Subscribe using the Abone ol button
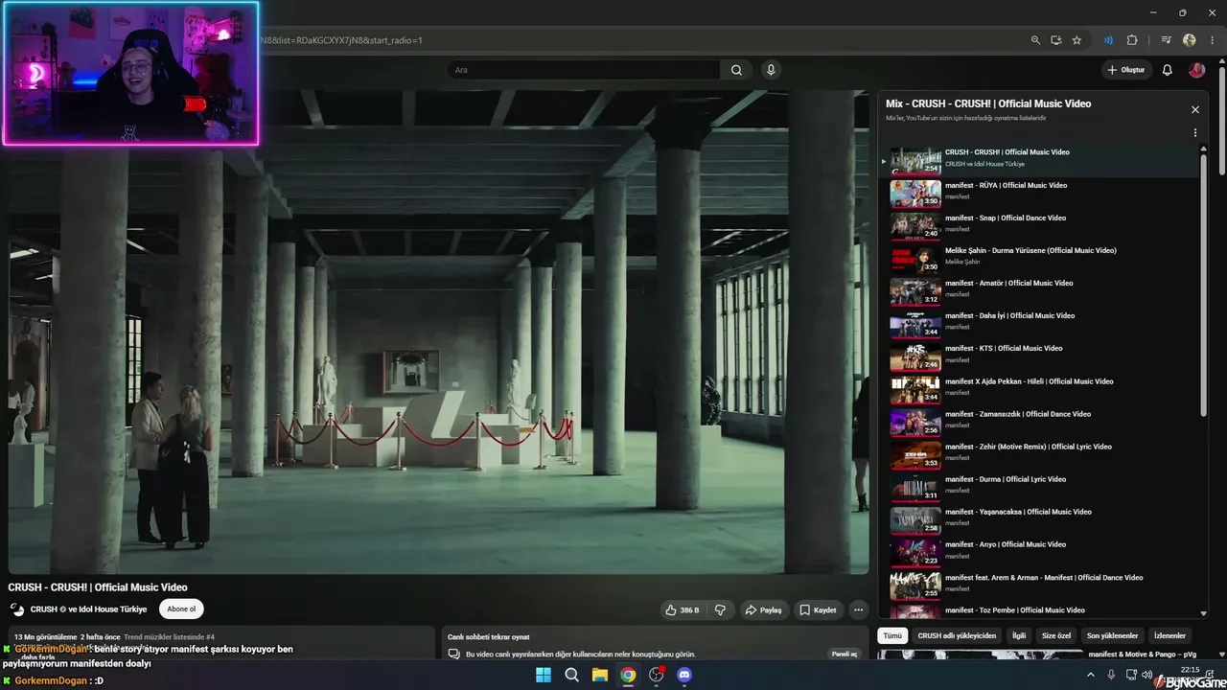The height and width of the screenshot is (690, 1227). click(x=181, y=609)
